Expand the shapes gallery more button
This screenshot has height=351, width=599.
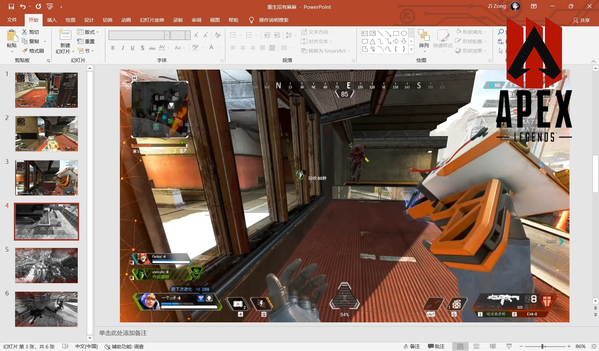point(411,49)
